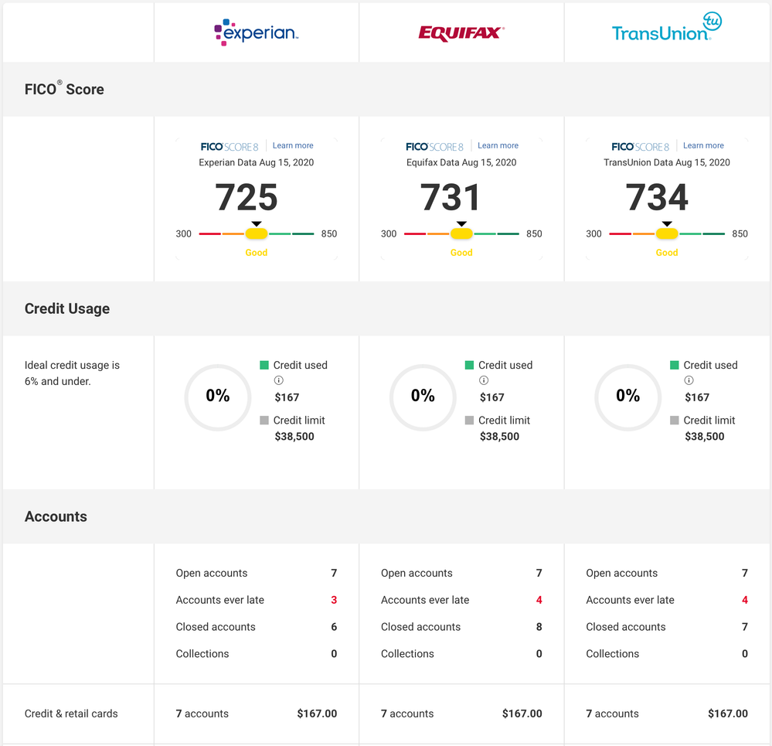This screenshot has height=746, width=772.
Task: Click yellow marker on TransUnion score gauge
Action: point(667,234)
